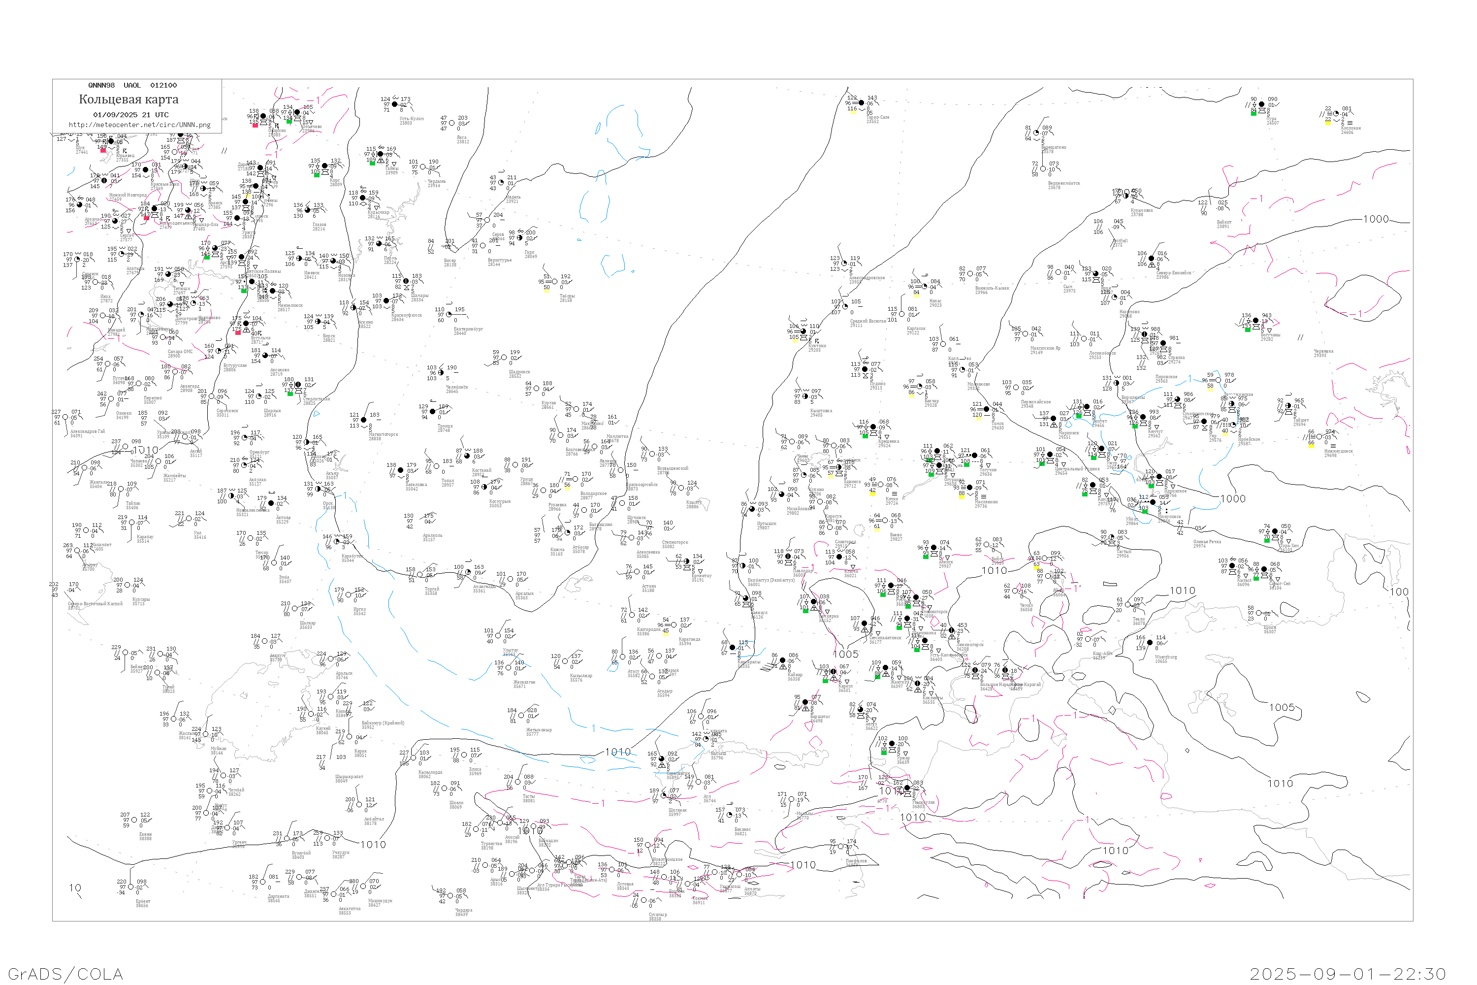
Task: Click the Wuerzburg 10655 station circle
Action: 1150,643
